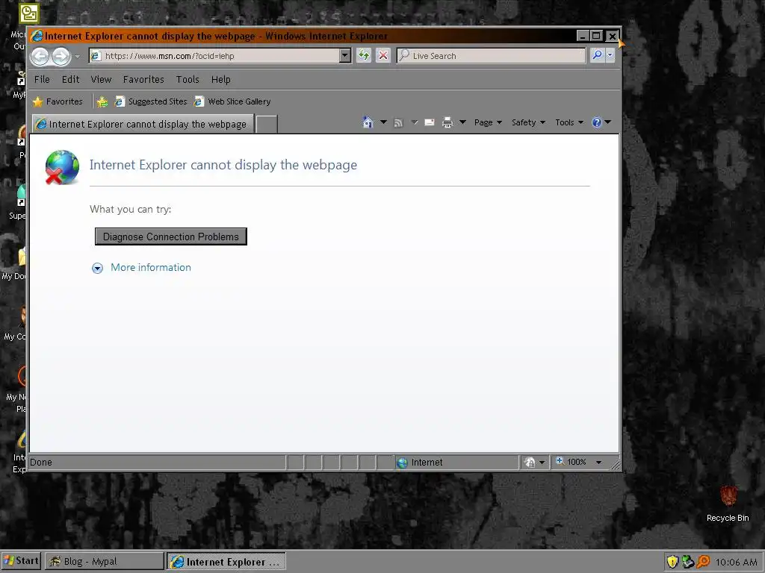Click the globe error icon on page

point(62,167)
